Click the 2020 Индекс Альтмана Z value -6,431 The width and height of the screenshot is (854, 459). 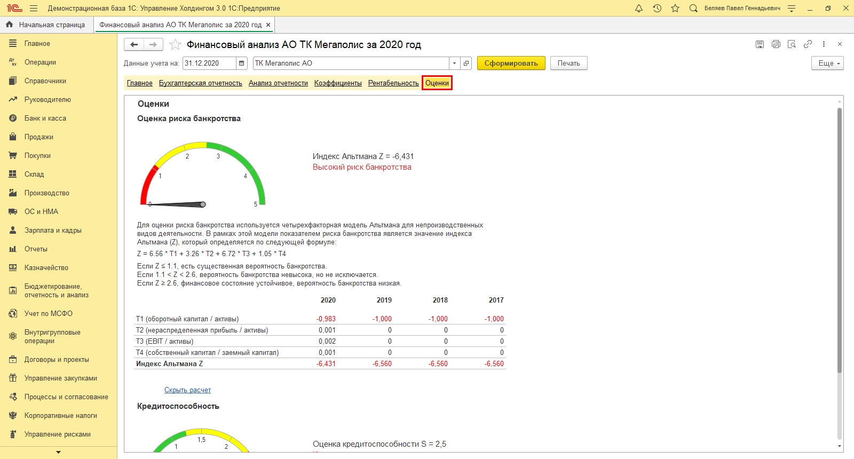326,364
